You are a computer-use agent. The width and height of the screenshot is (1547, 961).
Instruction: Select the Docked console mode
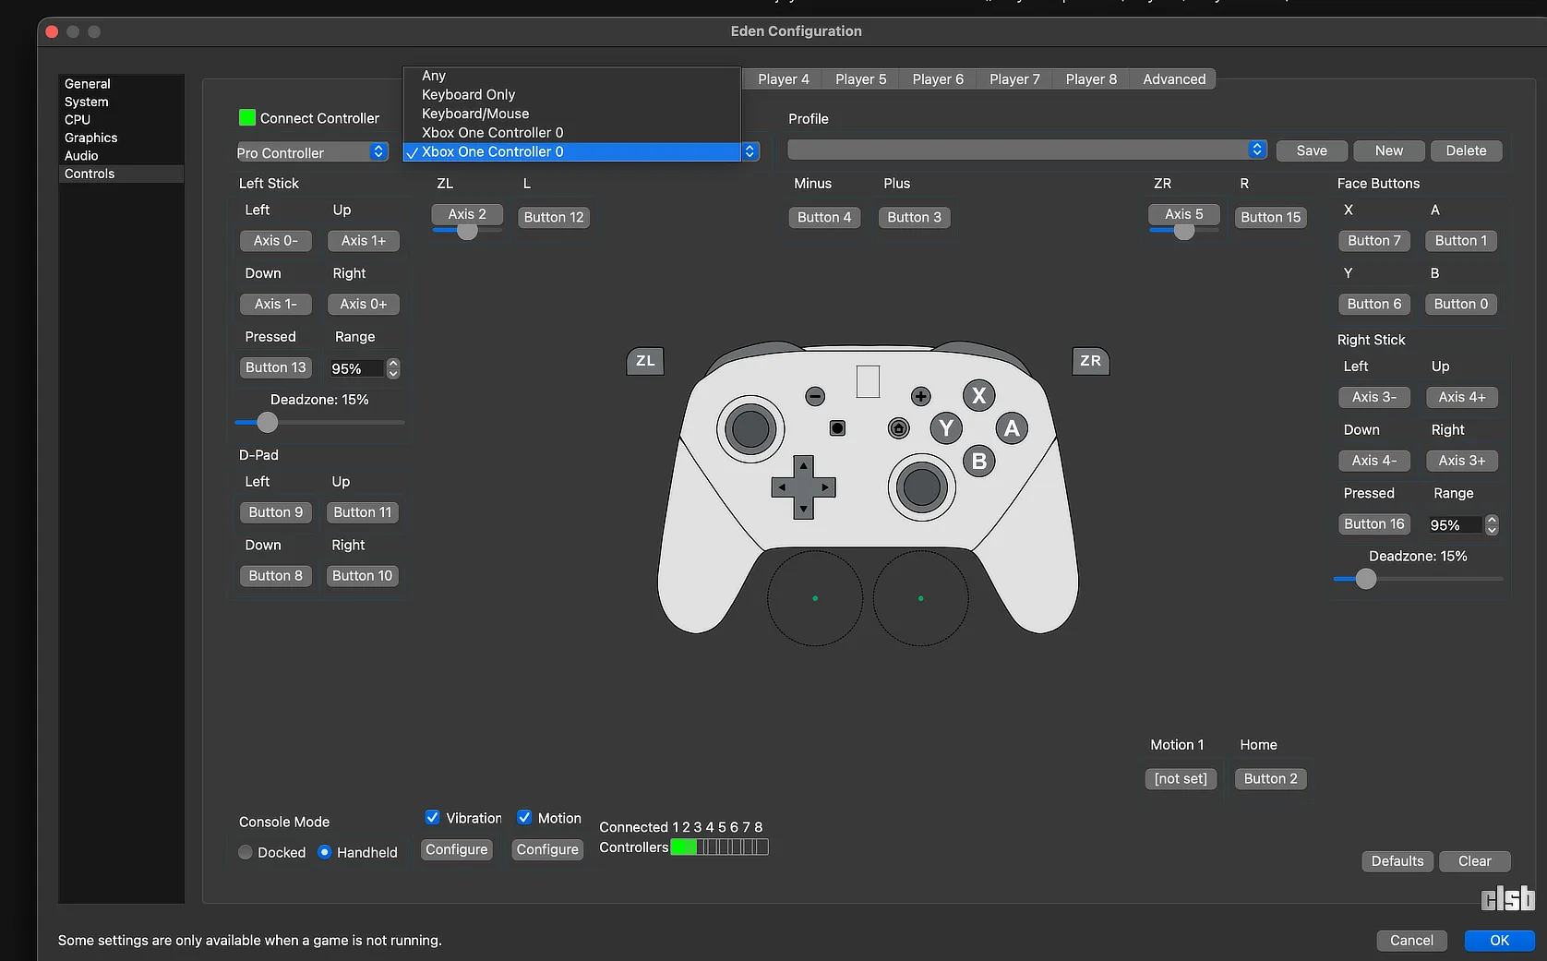click(x=246, y=852)
